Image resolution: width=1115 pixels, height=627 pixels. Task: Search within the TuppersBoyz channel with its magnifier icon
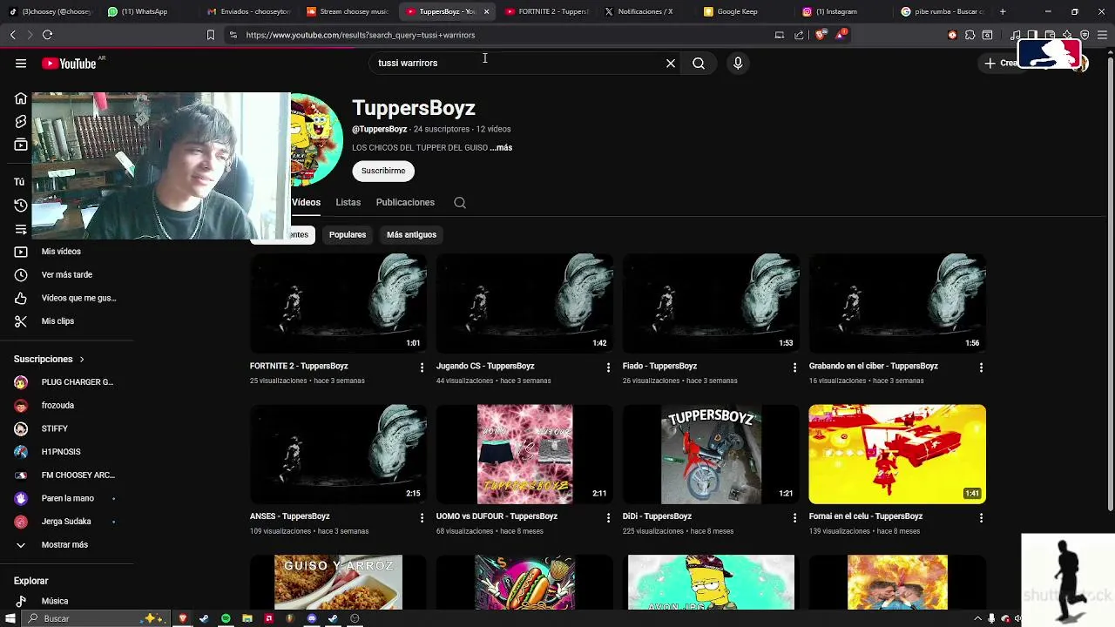point(460,203)
